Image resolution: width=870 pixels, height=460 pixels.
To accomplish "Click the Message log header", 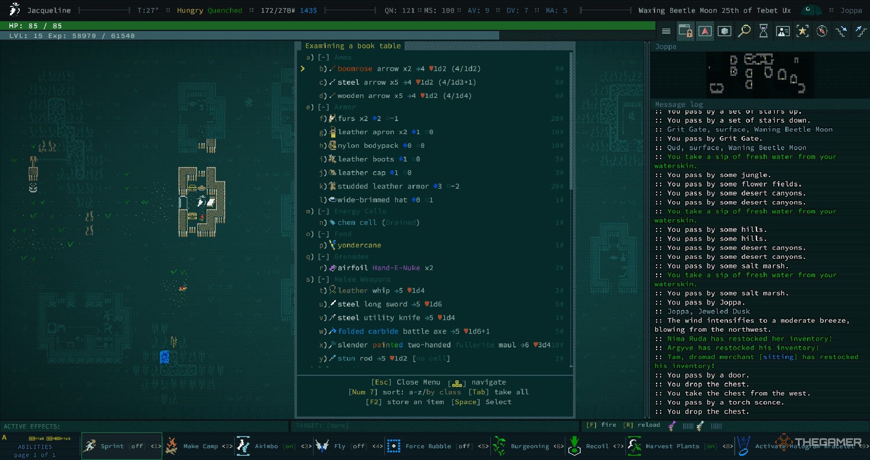I will [x=678, y=104].
